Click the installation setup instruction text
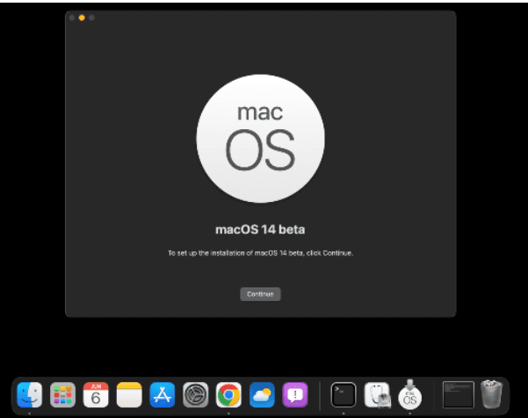528x418 pixels. pyautogui.click(x=260, y=253)
